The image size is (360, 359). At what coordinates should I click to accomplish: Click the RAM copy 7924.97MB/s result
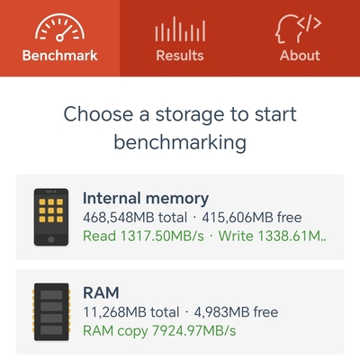tap(159, 331)
